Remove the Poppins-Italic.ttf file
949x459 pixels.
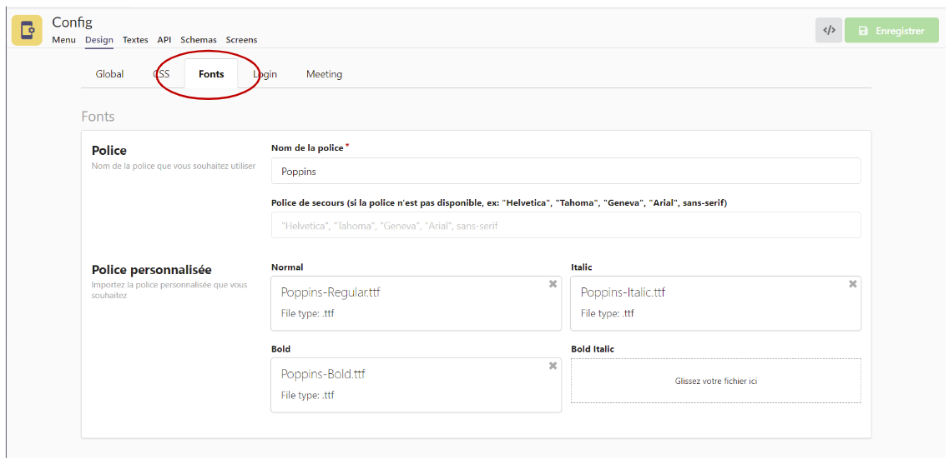(x=852, y=284)
